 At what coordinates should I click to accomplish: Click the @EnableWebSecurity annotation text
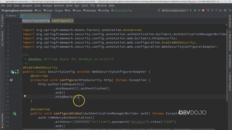[x=40, y=68]
